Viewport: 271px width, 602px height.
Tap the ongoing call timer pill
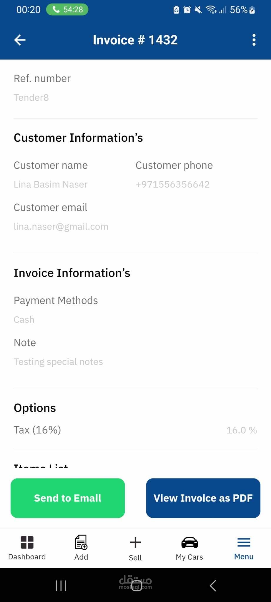pyautogui.click(x=67, y=10)
